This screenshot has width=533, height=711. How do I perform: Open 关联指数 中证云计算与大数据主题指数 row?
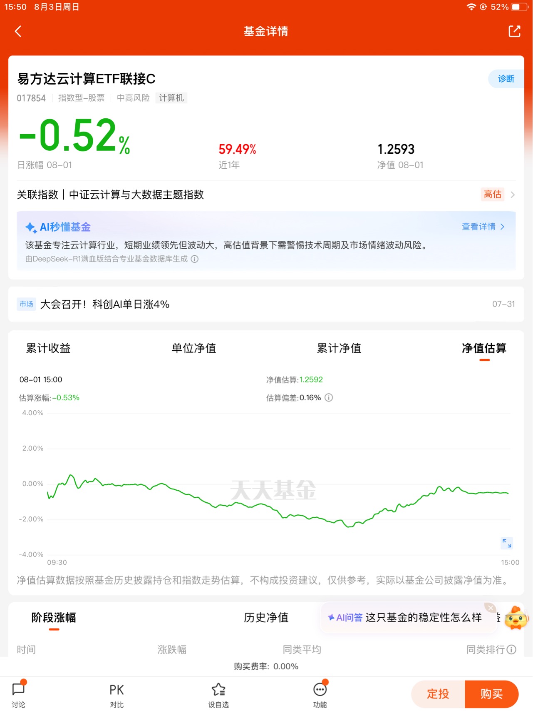coord(266,195)
